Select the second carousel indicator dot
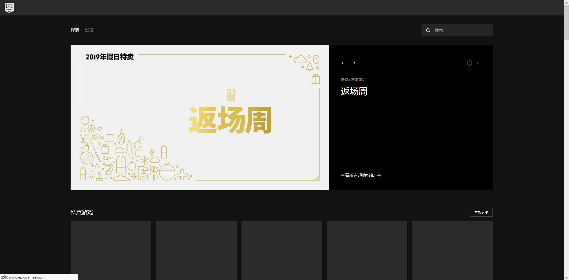The image size is (569, 280). 478,63
